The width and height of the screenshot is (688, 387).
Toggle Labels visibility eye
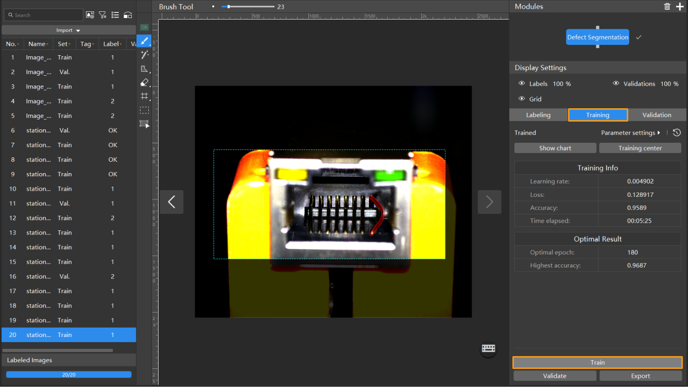(522, 83)
